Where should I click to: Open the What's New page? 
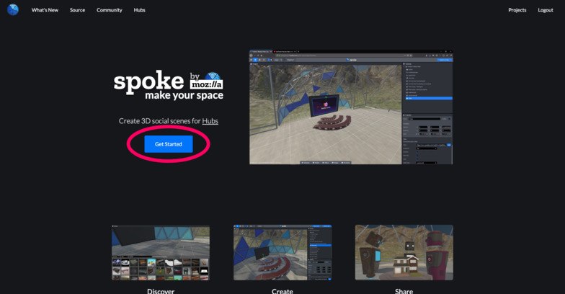tap(45, 10)
